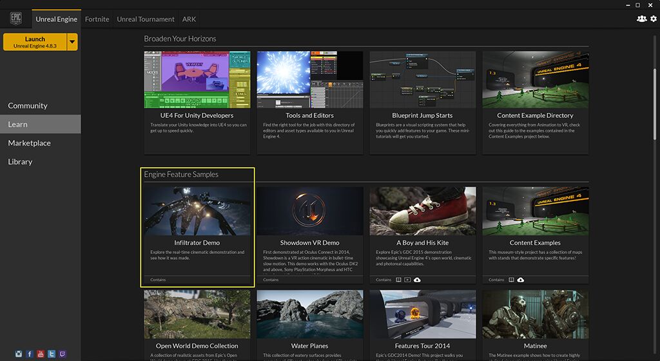Open Library from the sidebar

20,162
